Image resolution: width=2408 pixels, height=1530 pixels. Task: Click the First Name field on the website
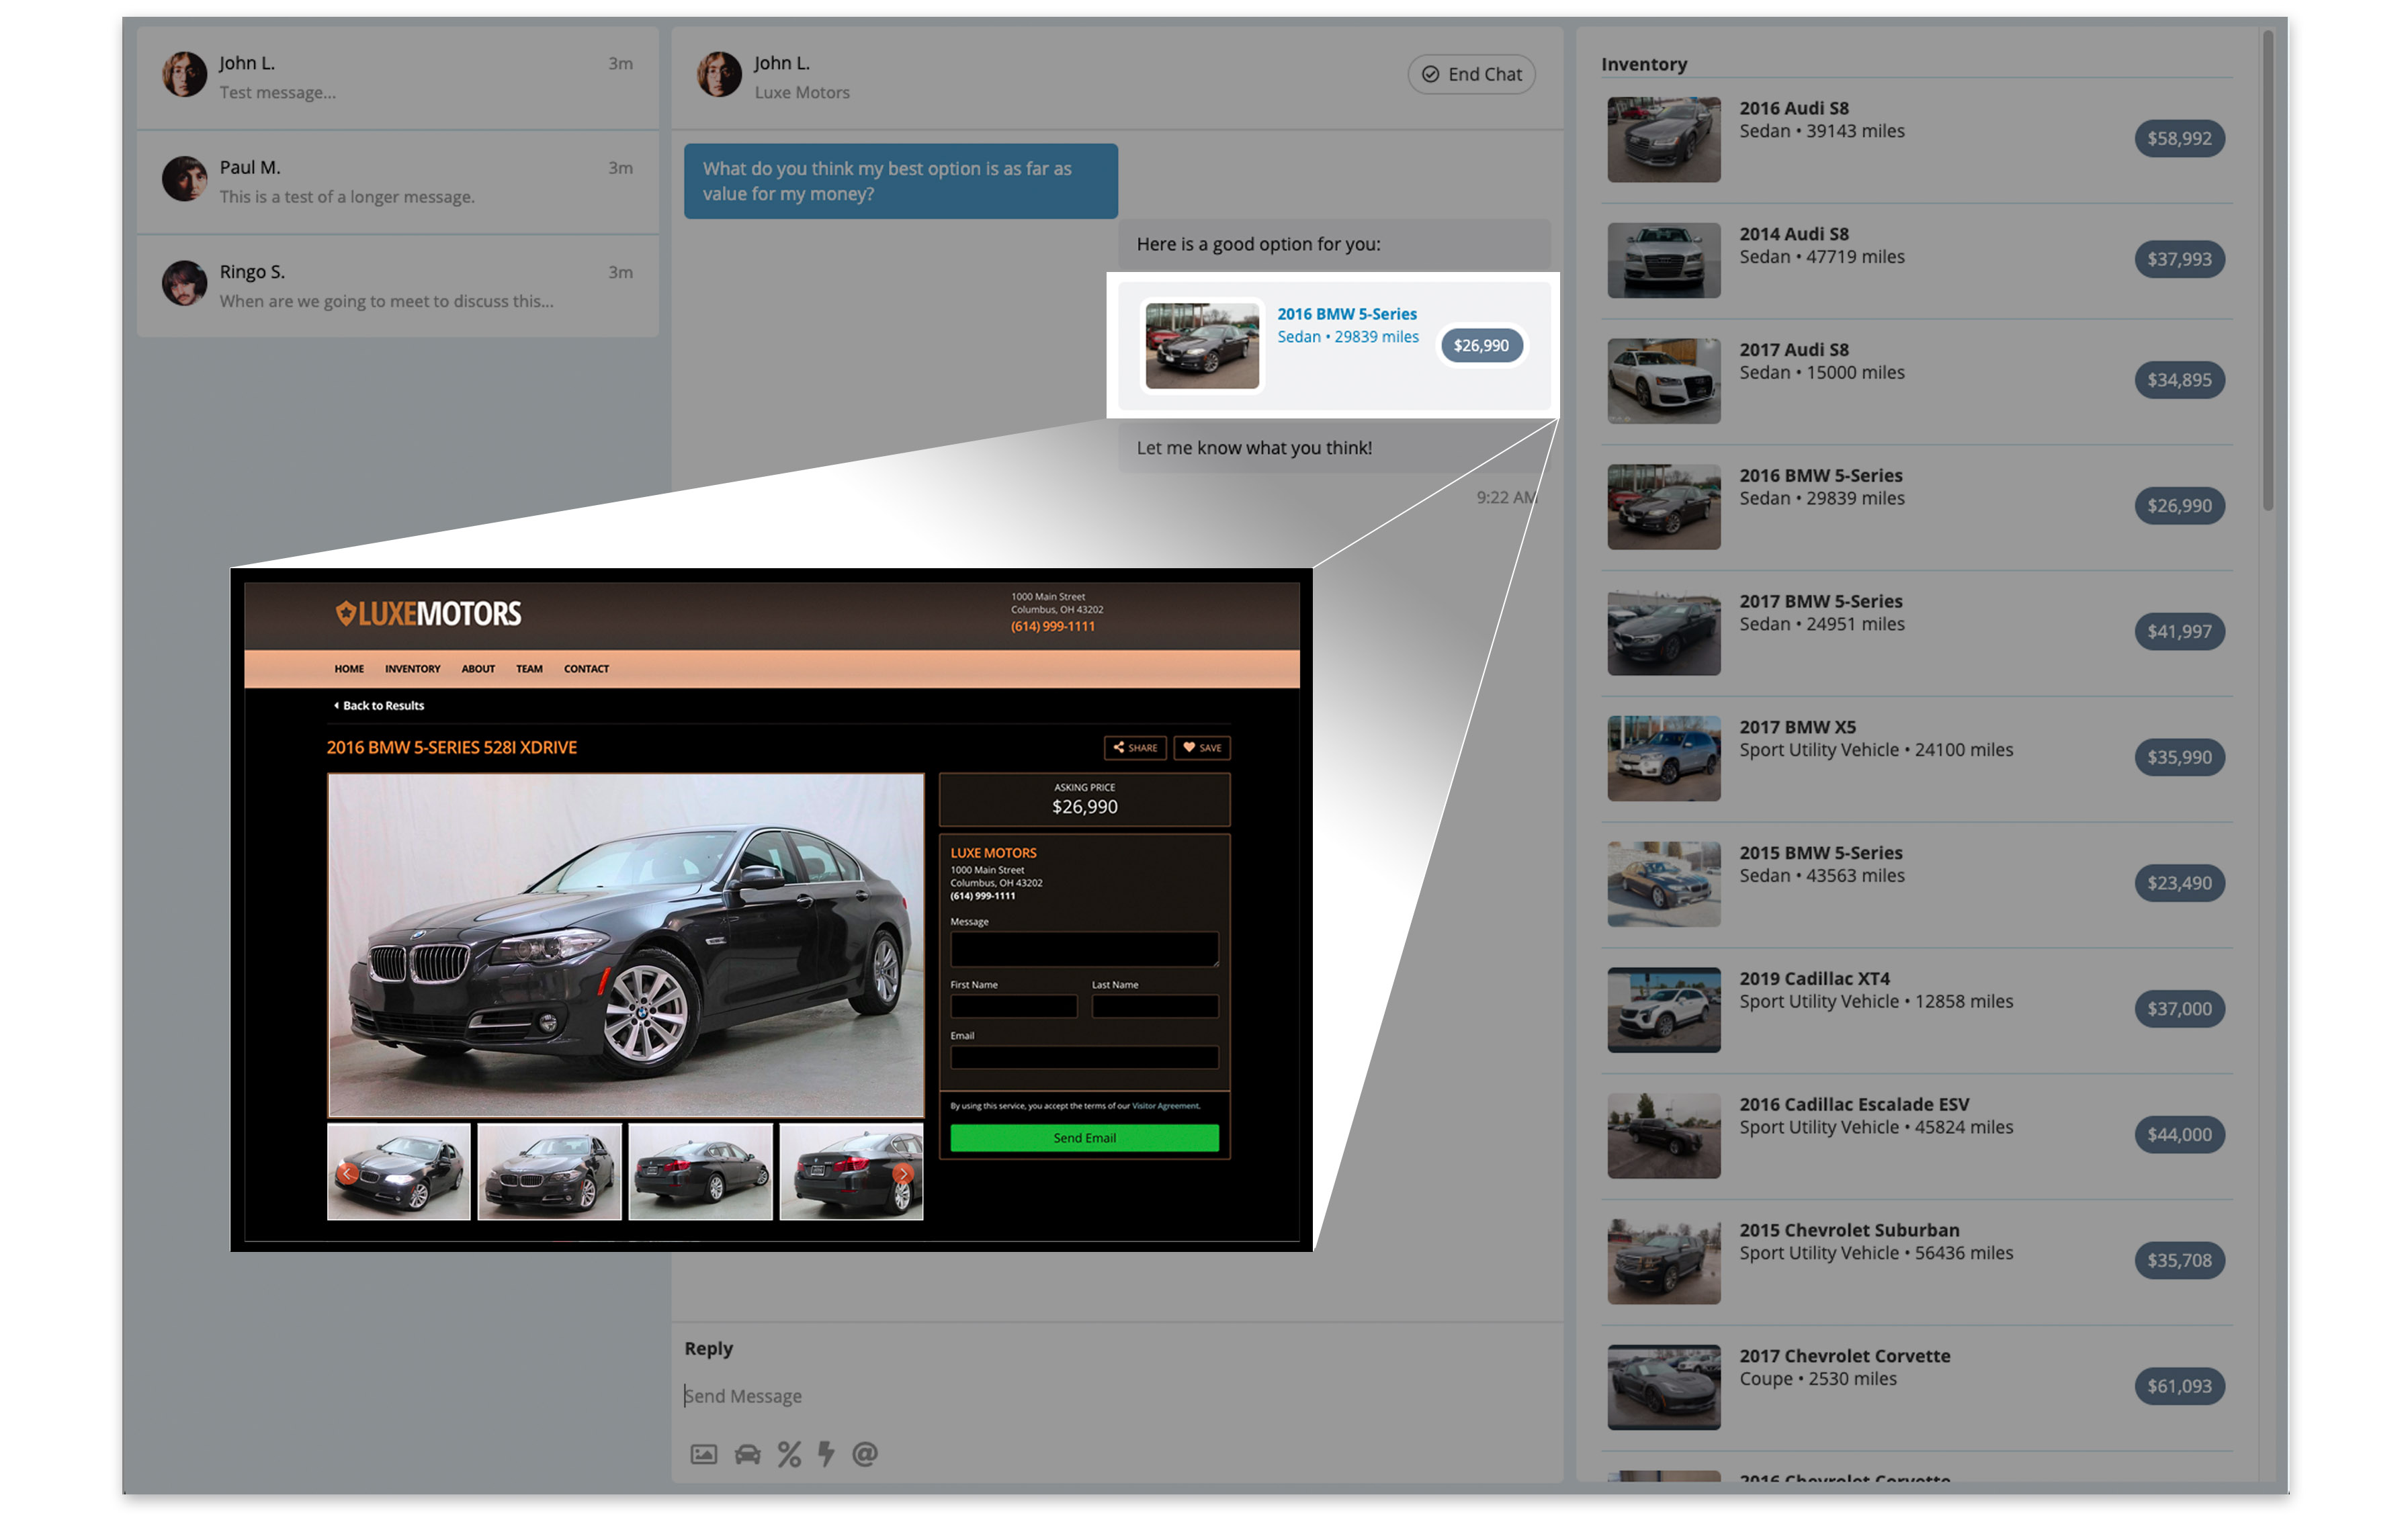1013,1006
